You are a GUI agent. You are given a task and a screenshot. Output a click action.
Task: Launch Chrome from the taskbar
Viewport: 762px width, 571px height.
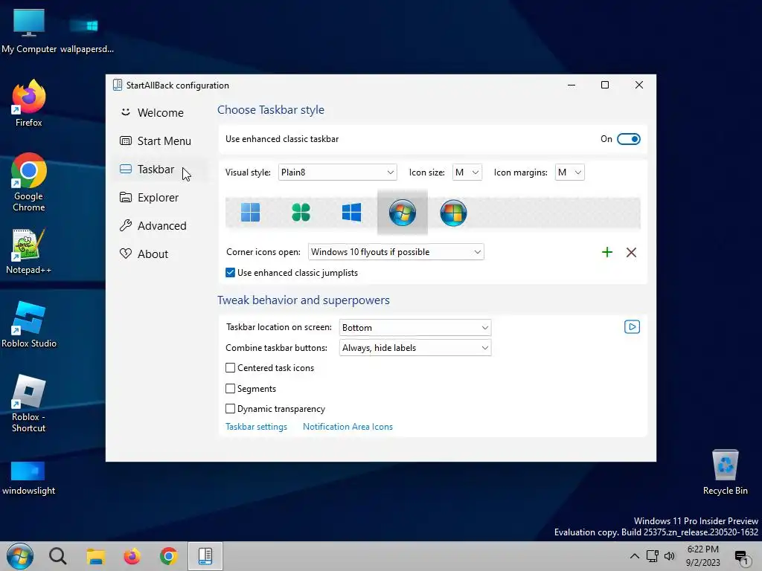point(169,556)
